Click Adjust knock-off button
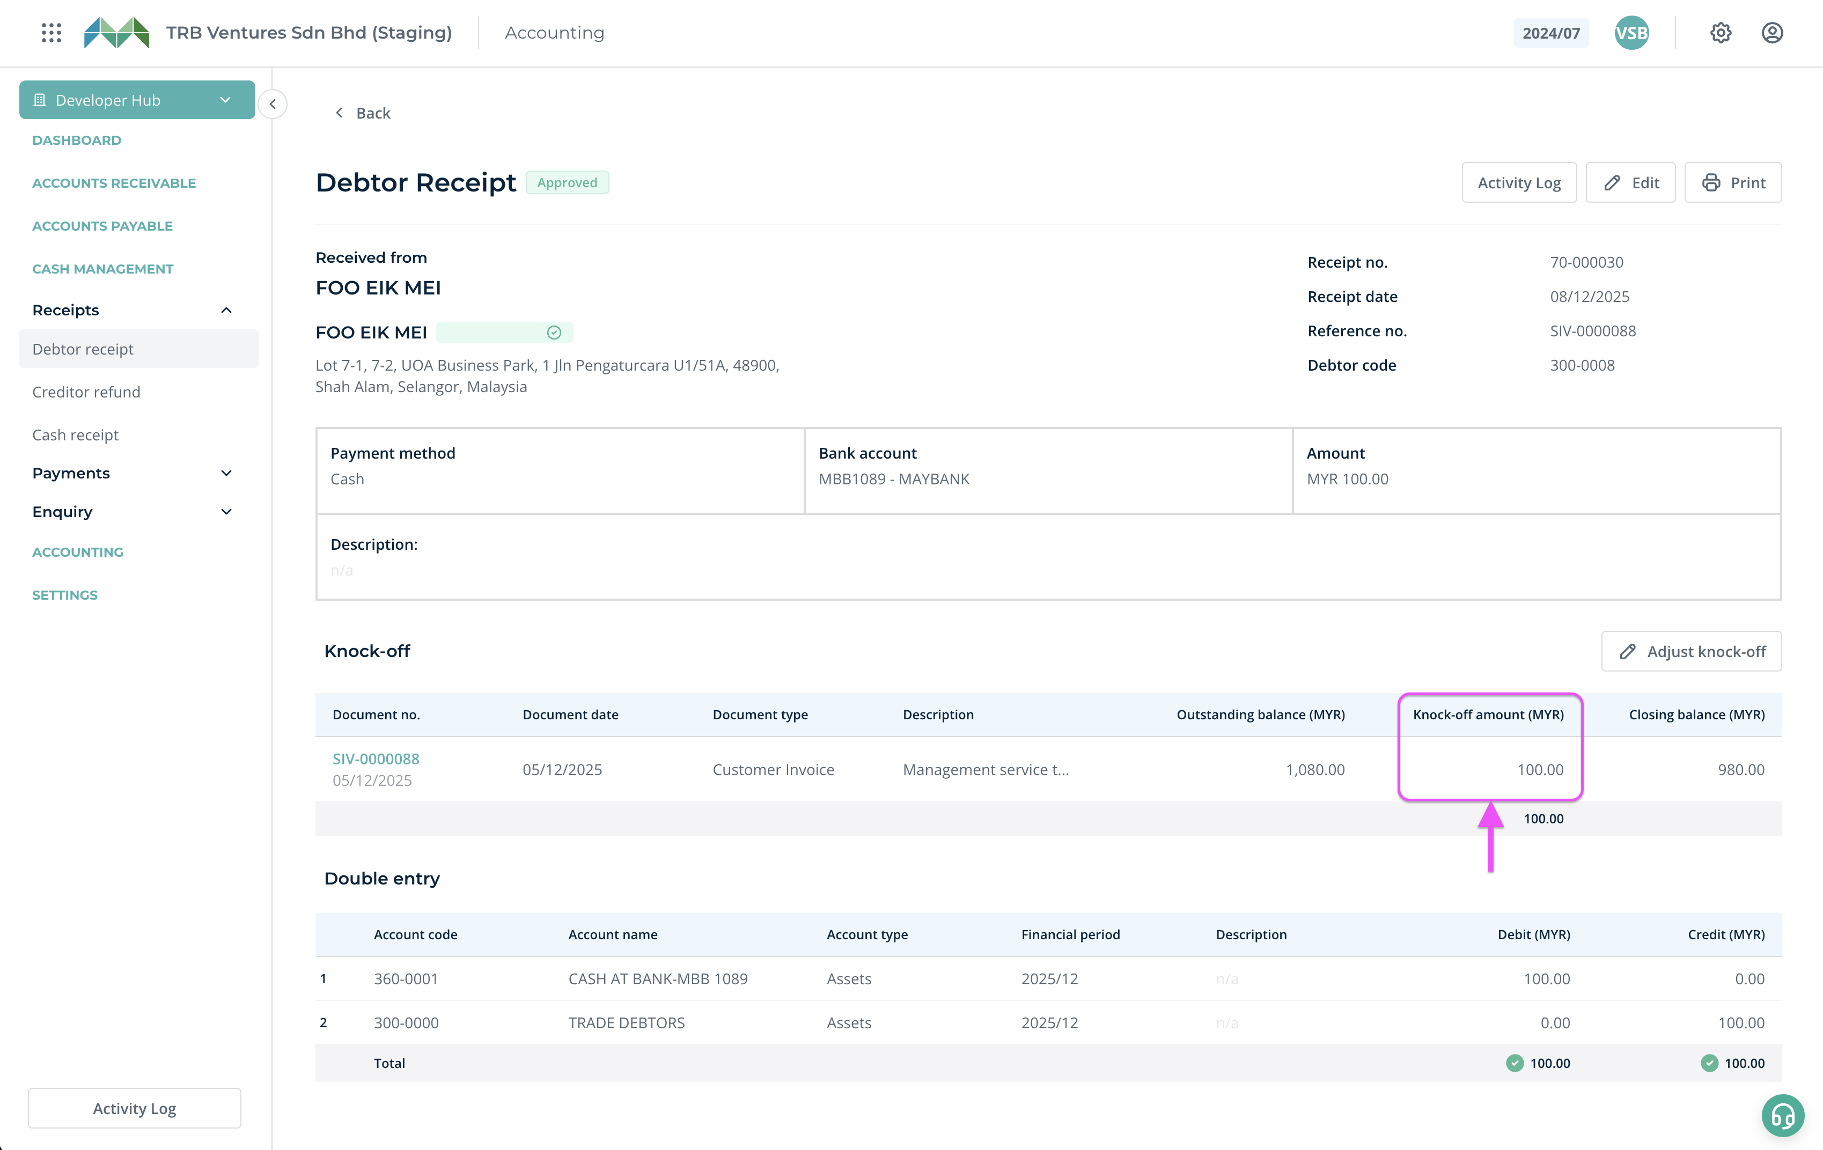 [1690, 651]
